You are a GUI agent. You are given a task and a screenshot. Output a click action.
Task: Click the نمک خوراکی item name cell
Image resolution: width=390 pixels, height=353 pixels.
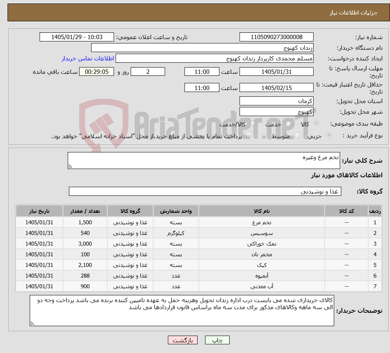(262, 244)
